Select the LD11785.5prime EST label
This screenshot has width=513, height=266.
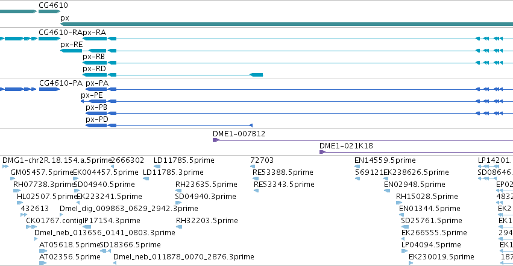click(x=184, y=160)
